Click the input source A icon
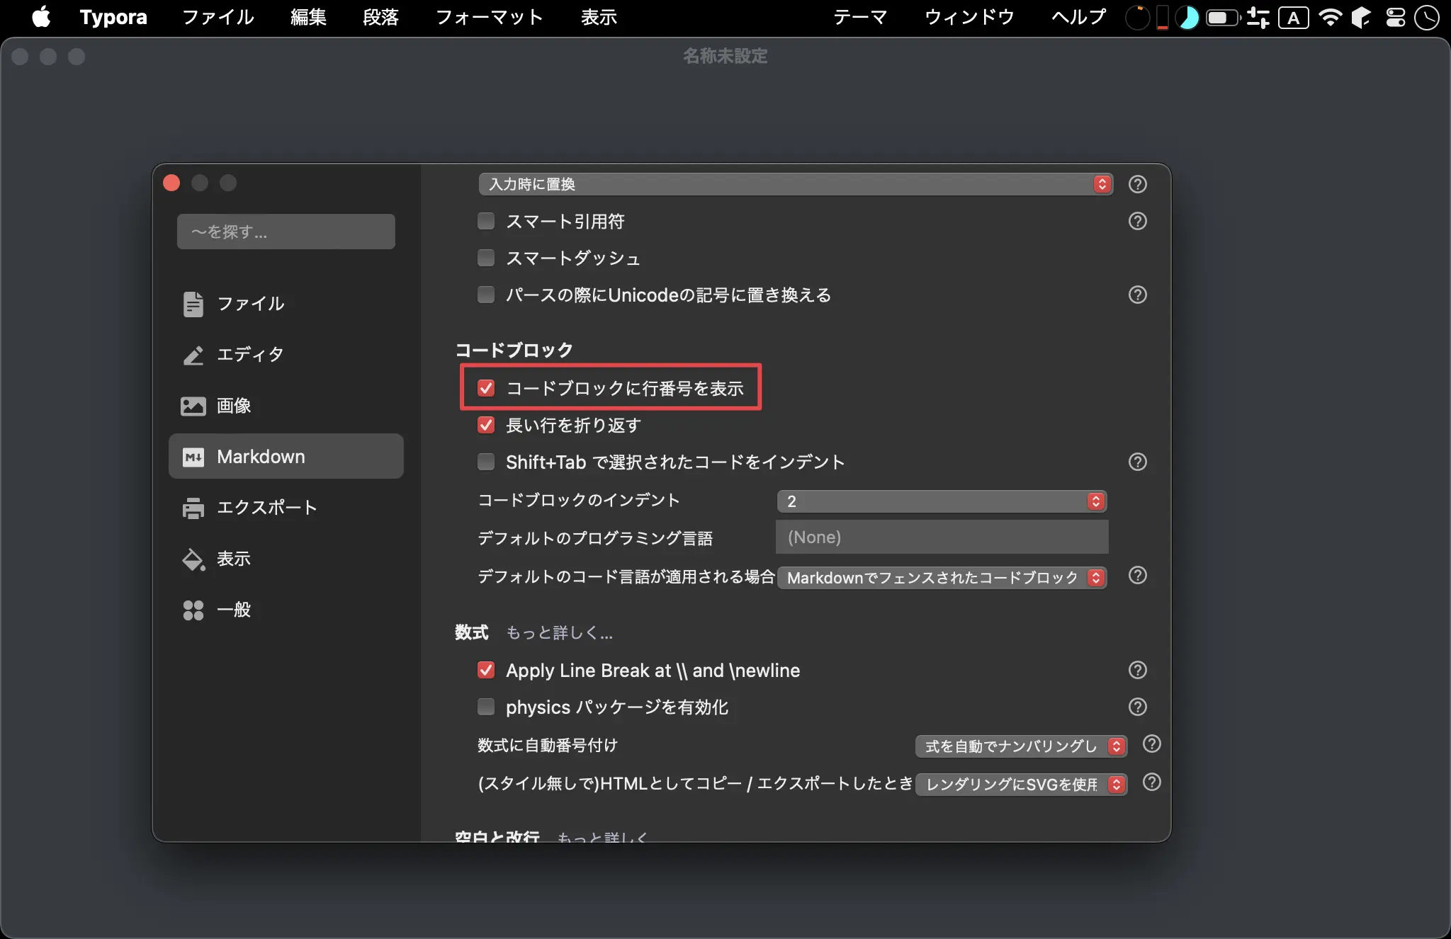 1294,17
